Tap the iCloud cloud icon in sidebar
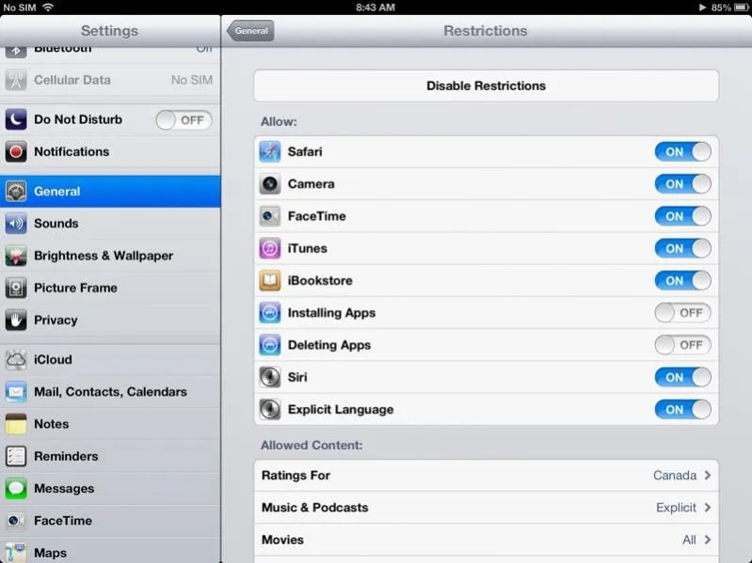Viewport: 752px width, 563px height. 16,360
